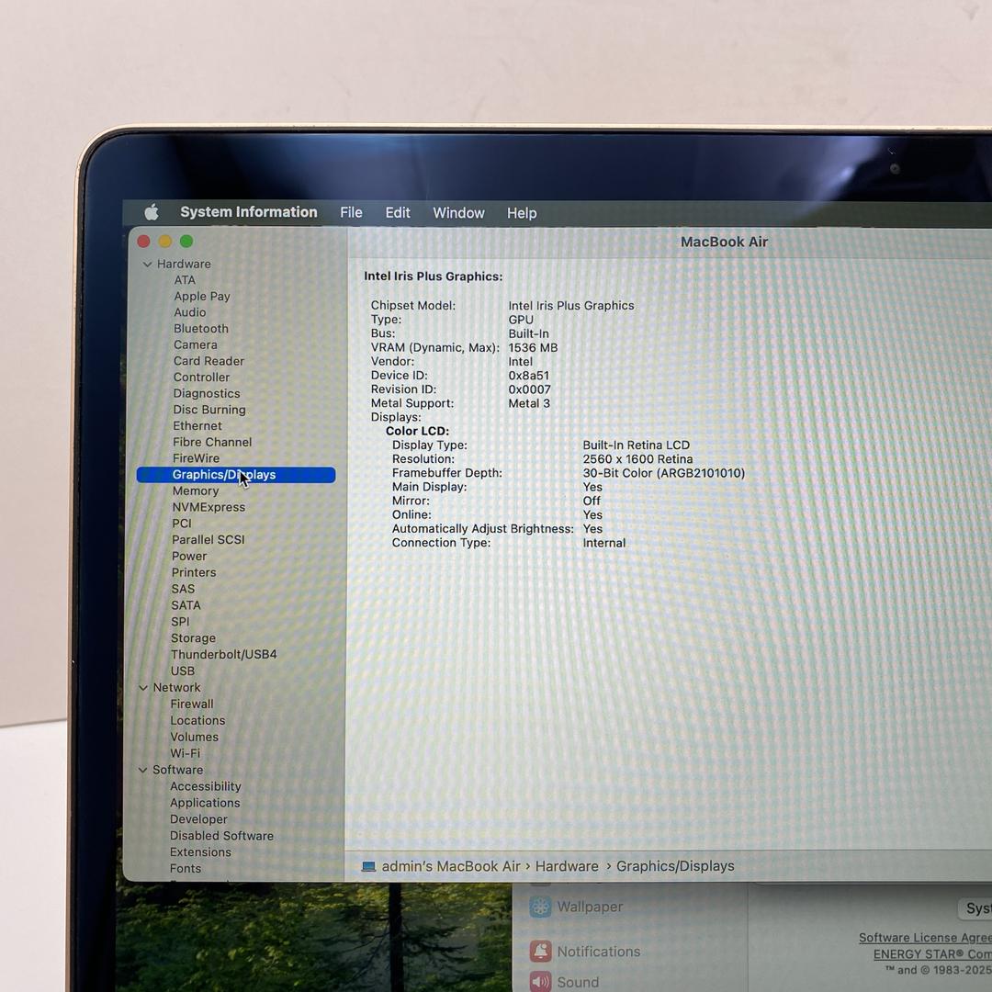Select Disabled Software in the sidebar
This screenshot has width=992, height=992.
[221, 836]
